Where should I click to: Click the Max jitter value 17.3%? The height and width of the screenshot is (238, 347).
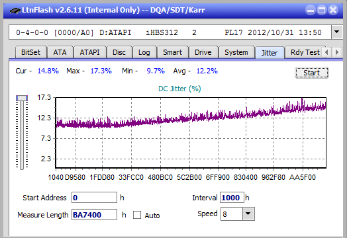point(101,71)
